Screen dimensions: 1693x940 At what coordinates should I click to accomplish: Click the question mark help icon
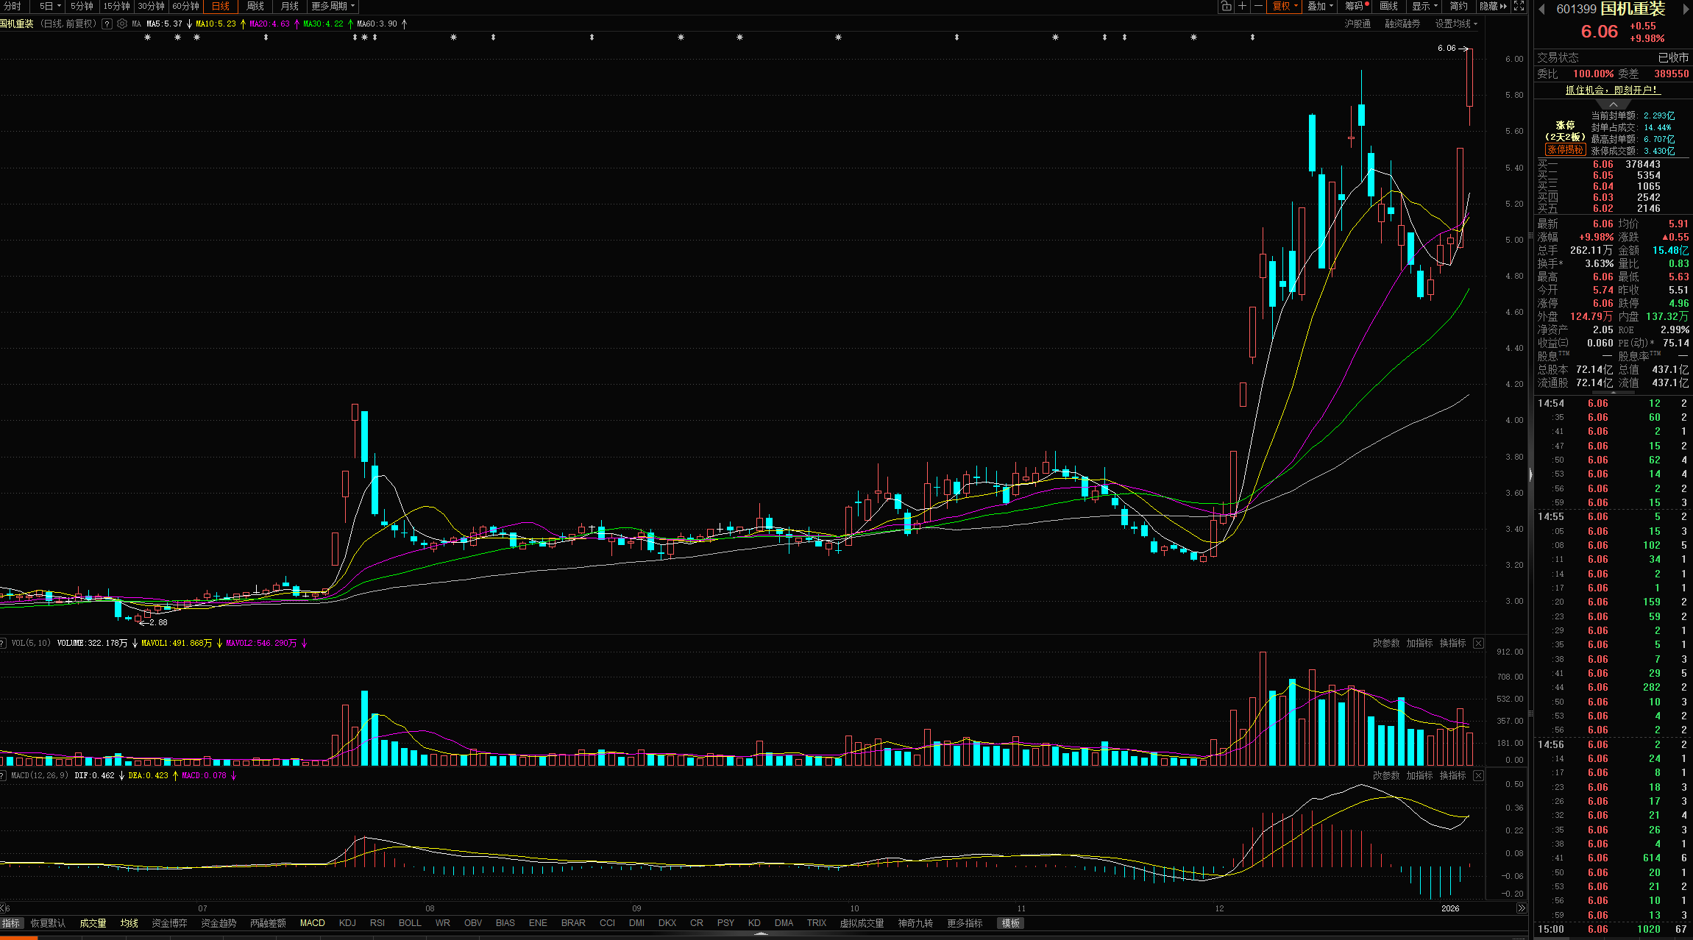click(107, 24)
